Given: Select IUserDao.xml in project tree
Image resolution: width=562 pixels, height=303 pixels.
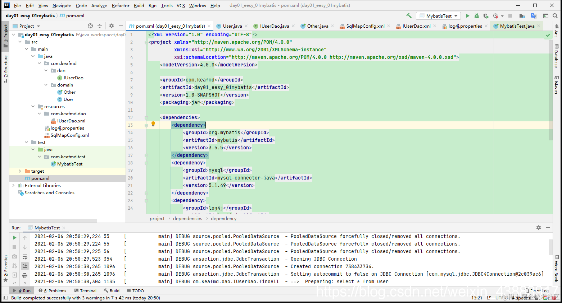Looking at the screenshot, I should click(71, 121).
